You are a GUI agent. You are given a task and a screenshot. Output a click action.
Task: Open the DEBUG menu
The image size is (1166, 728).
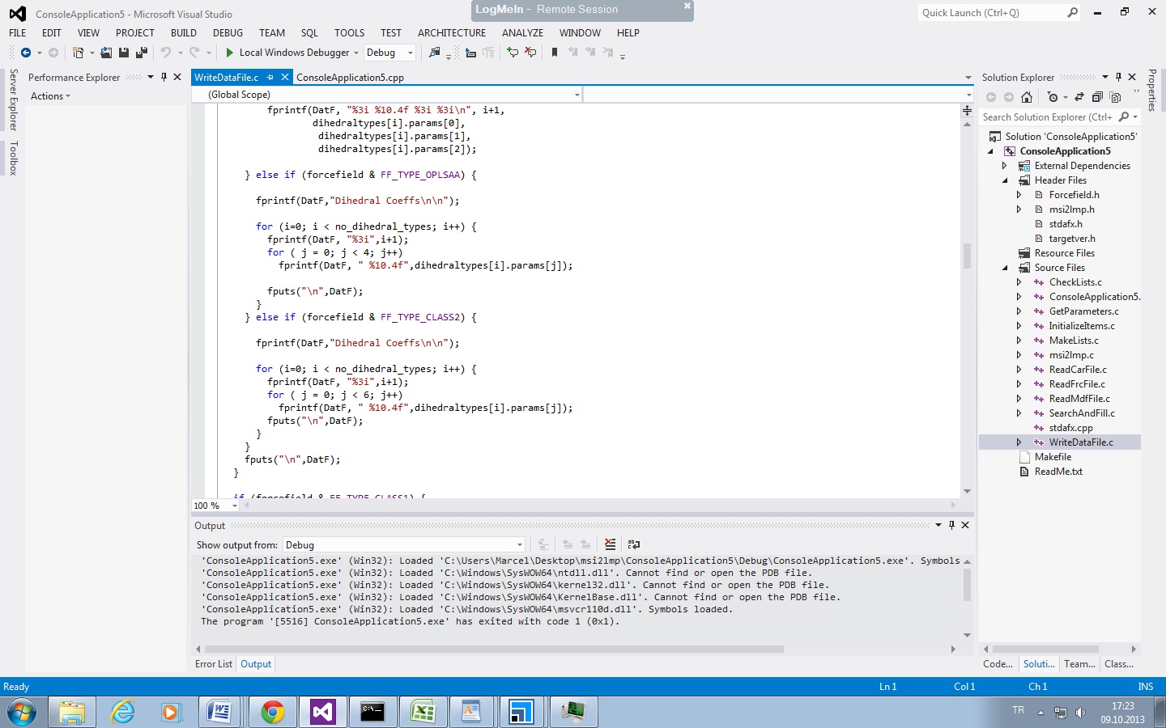point(228,33)
